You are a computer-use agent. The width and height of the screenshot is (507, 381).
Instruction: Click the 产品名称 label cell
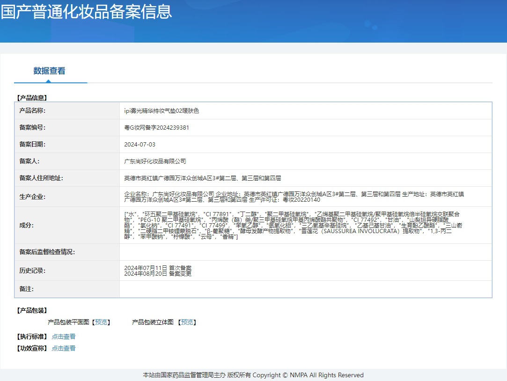coord(67,111)
